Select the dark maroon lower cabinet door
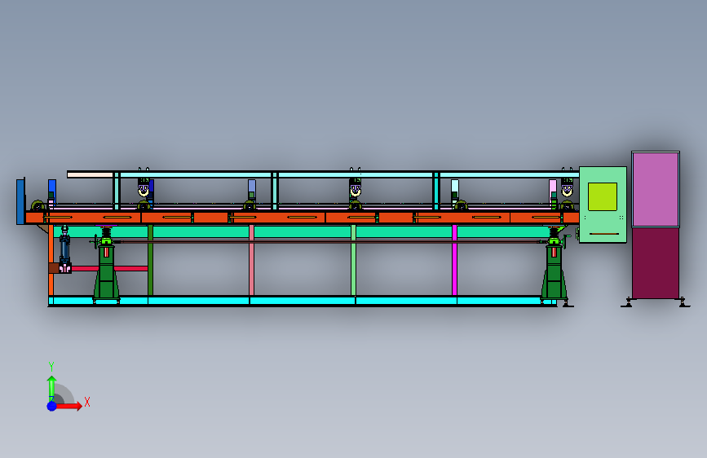 (x=656, y=262)
